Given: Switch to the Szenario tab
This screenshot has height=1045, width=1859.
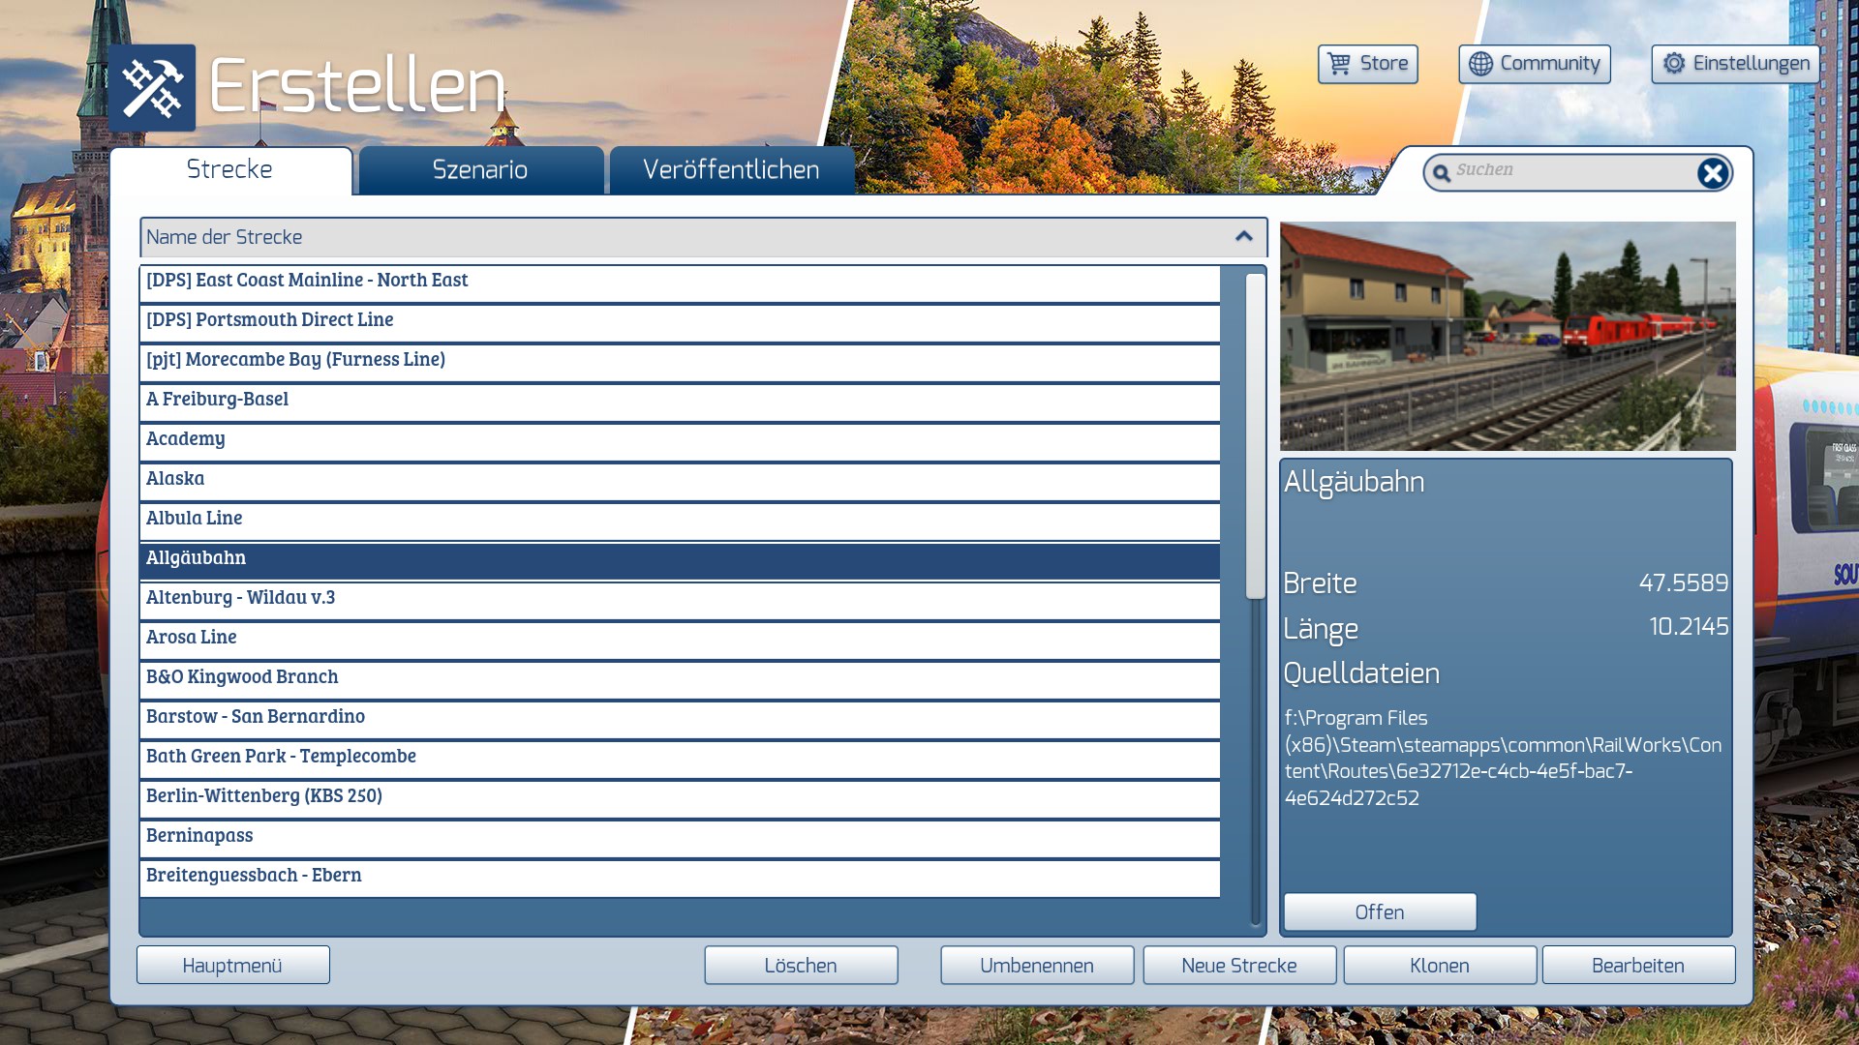Looking at the screenshot, I should [x=480, y=170].
